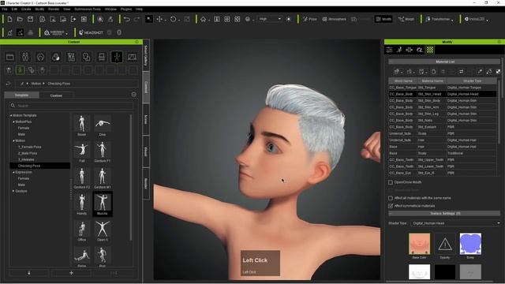Expand the Gesture tree node
Viewport: 505px width, 284px height.
tap(13, 191)
